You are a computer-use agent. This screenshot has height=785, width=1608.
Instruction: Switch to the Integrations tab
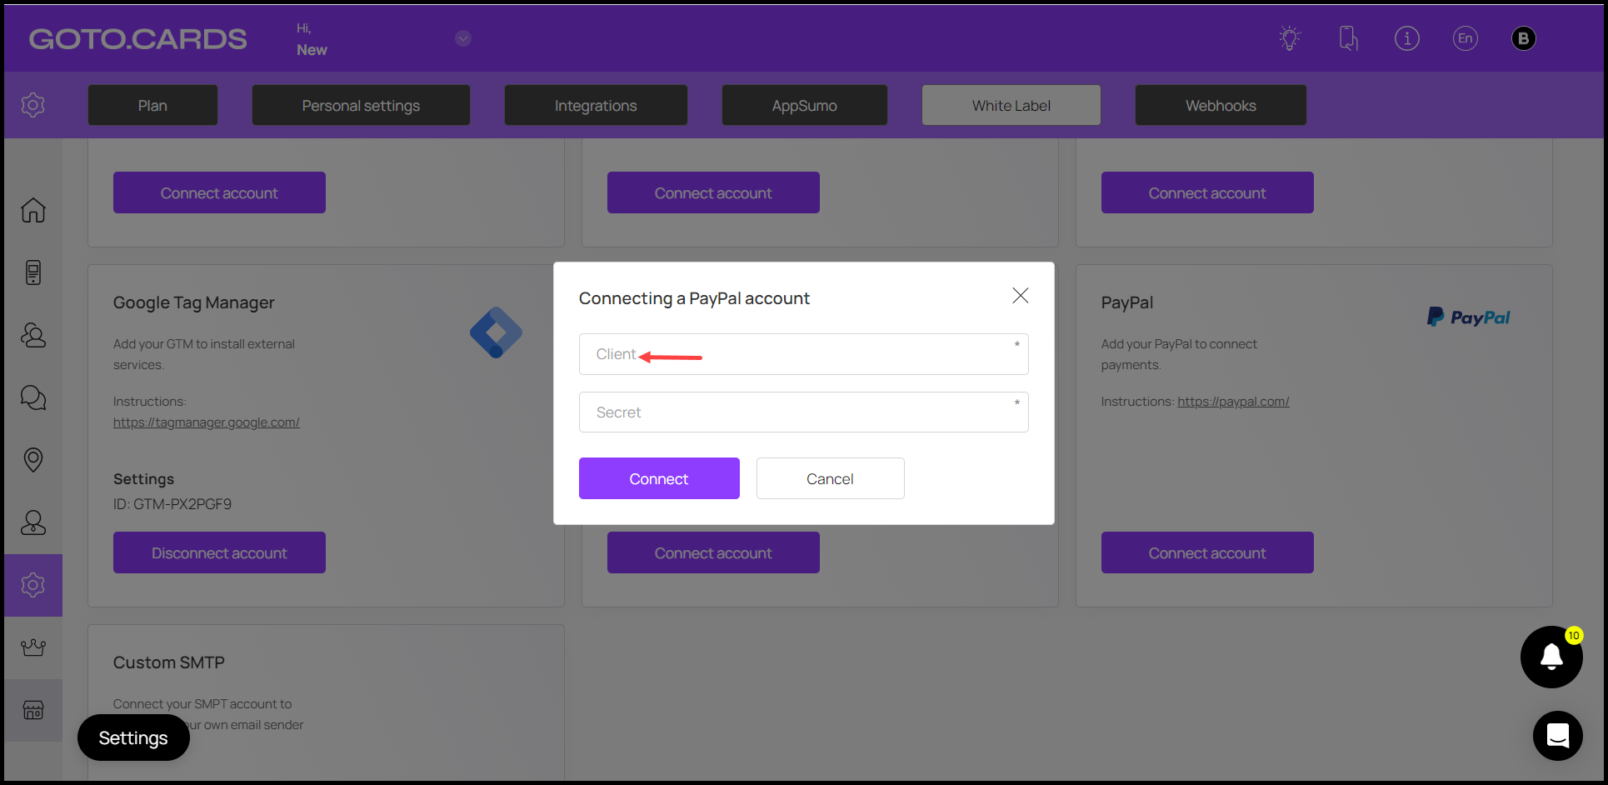(596, 106)
